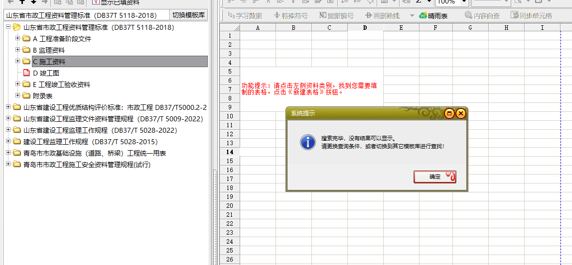Image resolution: width=572 pixels, height=265 pixels.
Task: Click the 画删除线 strikethrough tool
Action: [x=369, y=16]
